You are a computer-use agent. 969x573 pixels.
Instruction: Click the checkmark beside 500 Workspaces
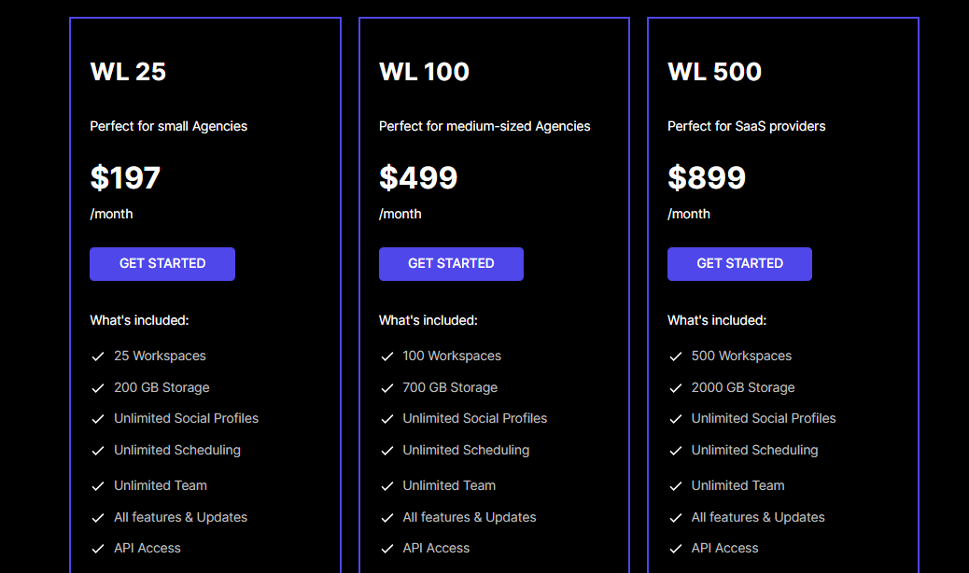point(675,356)
